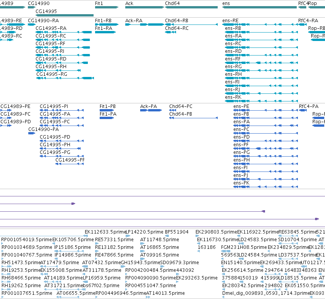The width and height of the screenshot is (325, 299).
Task: Select the gene label reading just 'ens'
Action: 226,3
